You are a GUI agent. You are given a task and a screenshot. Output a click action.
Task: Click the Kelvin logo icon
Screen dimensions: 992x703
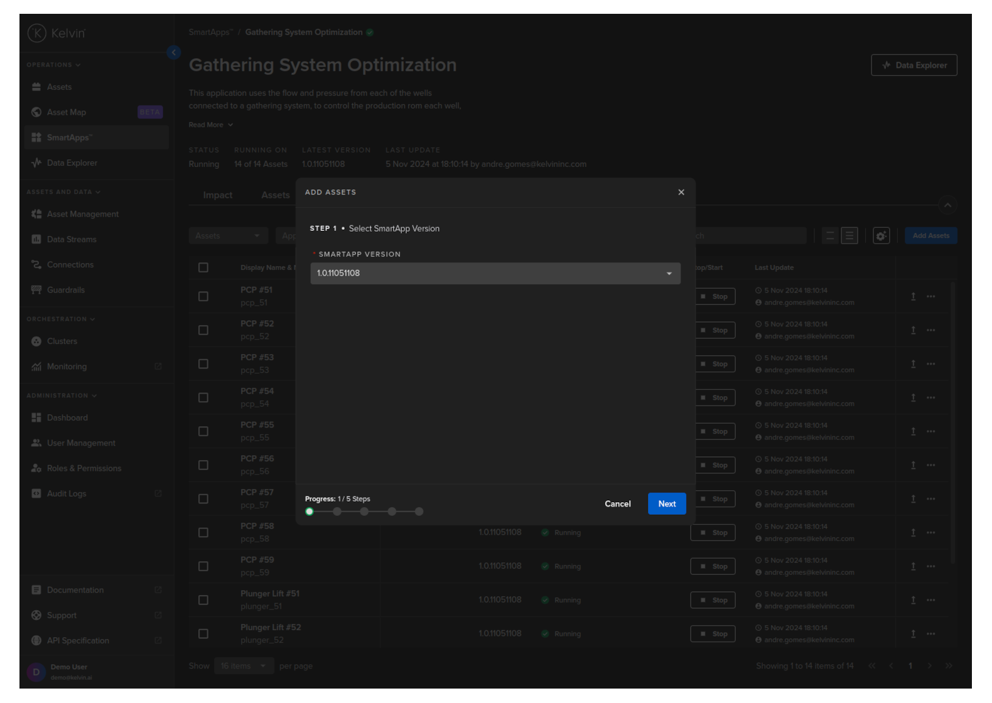(x=37, y=33)
